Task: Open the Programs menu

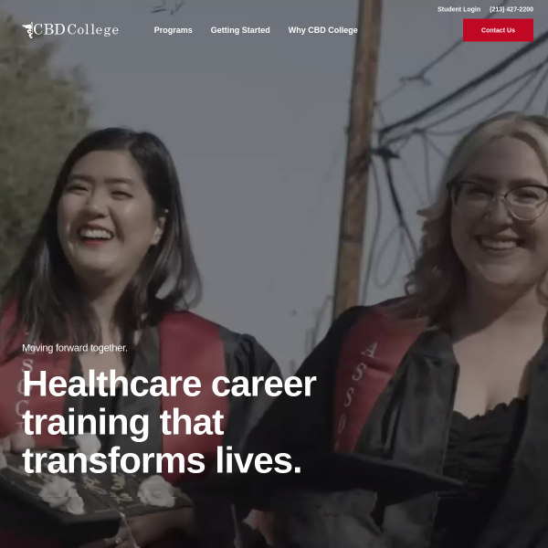Action: 173,30
